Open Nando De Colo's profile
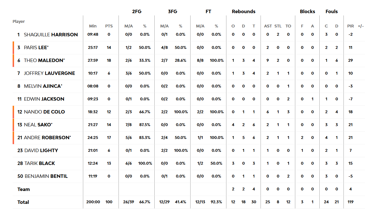This screenshot has width=365, height=215. [x=44, y=112]
